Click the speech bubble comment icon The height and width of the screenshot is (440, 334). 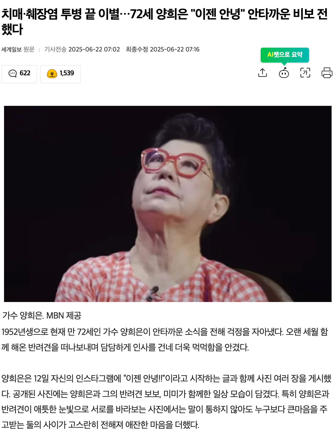[12, 73]
